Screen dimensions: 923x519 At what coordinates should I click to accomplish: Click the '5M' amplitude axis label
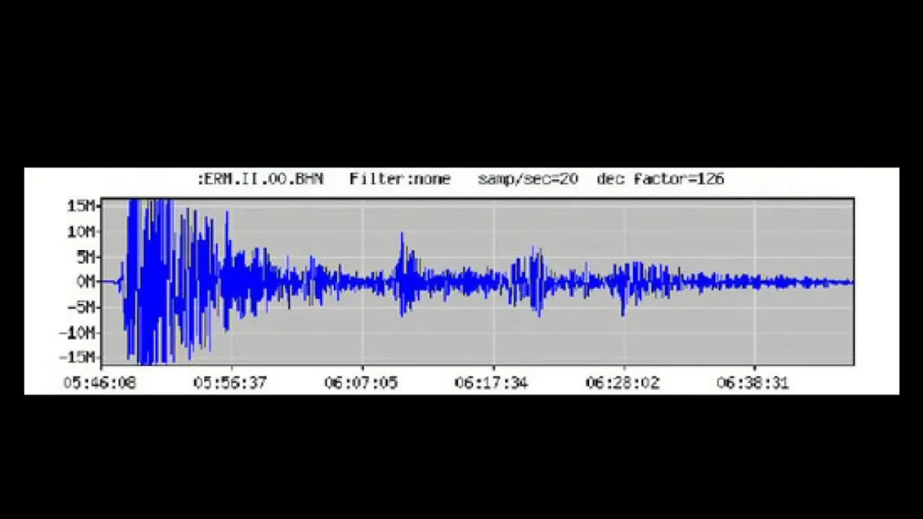click(85, 257)
